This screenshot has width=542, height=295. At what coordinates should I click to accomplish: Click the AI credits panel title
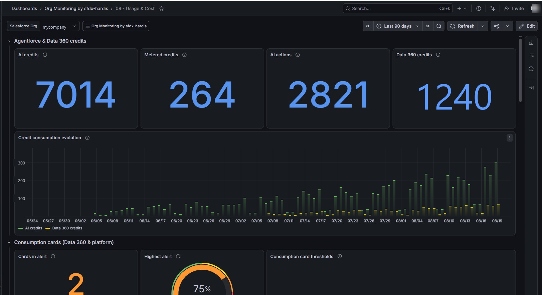28,55
